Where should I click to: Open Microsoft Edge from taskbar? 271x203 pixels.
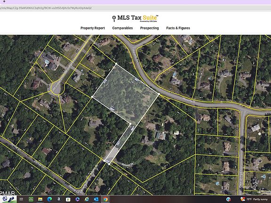point(49,199)
